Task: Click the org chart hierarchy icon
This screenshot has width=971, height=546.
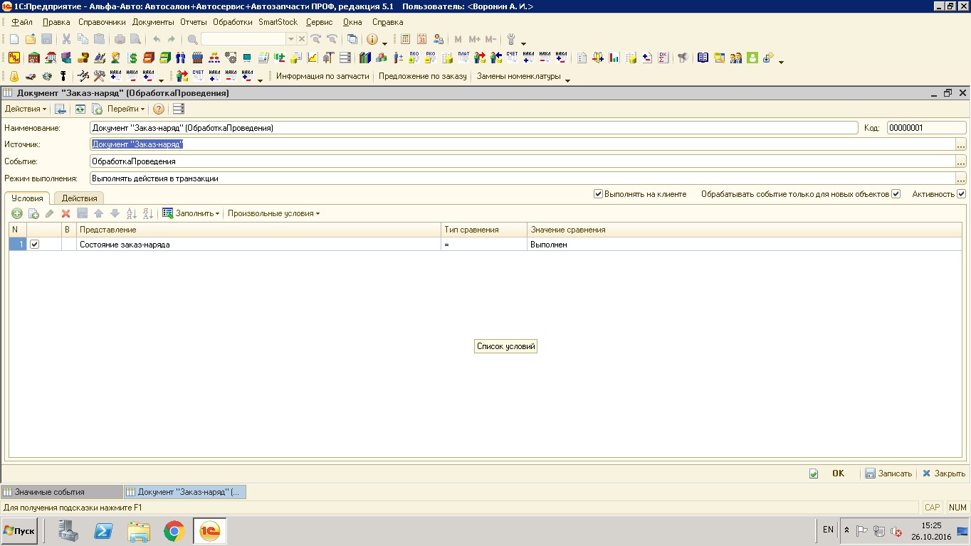Action: point(214,58)
